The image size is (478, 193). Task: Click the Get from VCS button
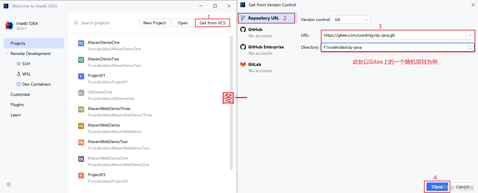tap(213, 23)
